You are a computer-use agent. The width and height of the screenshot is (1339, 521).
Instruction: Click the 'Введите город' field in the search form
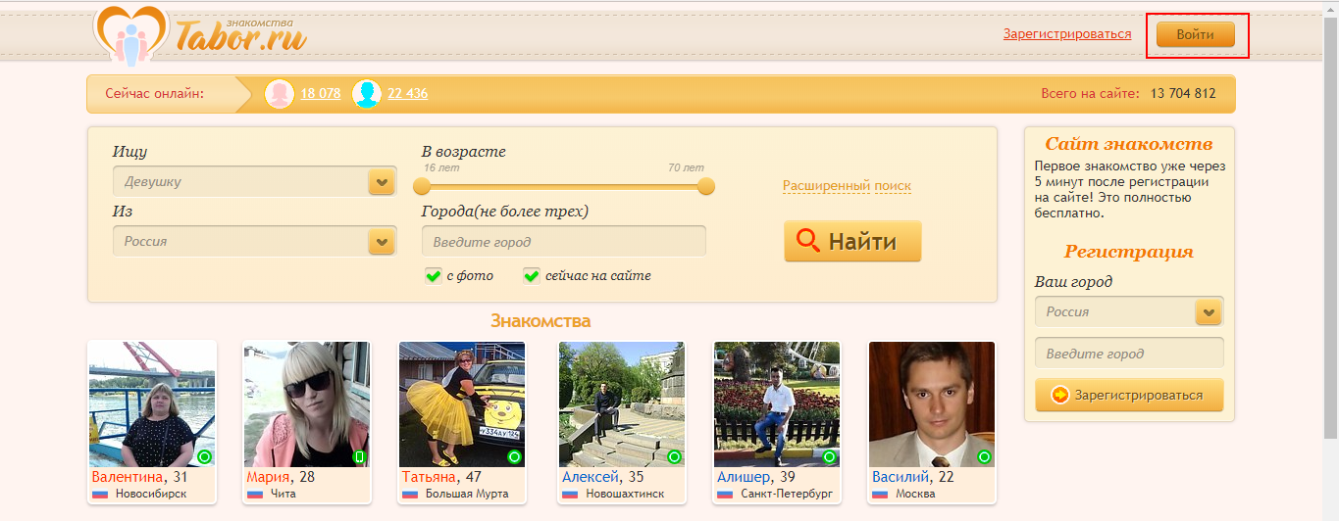coord(563,242)
